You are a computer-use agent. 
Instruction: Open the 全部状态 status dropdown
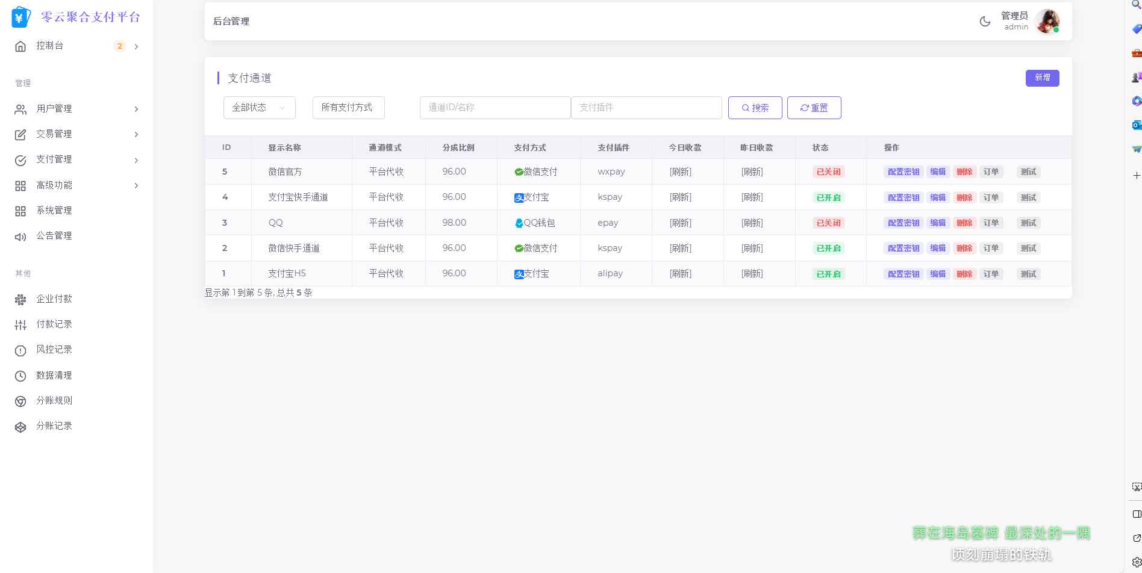point(258,107)
